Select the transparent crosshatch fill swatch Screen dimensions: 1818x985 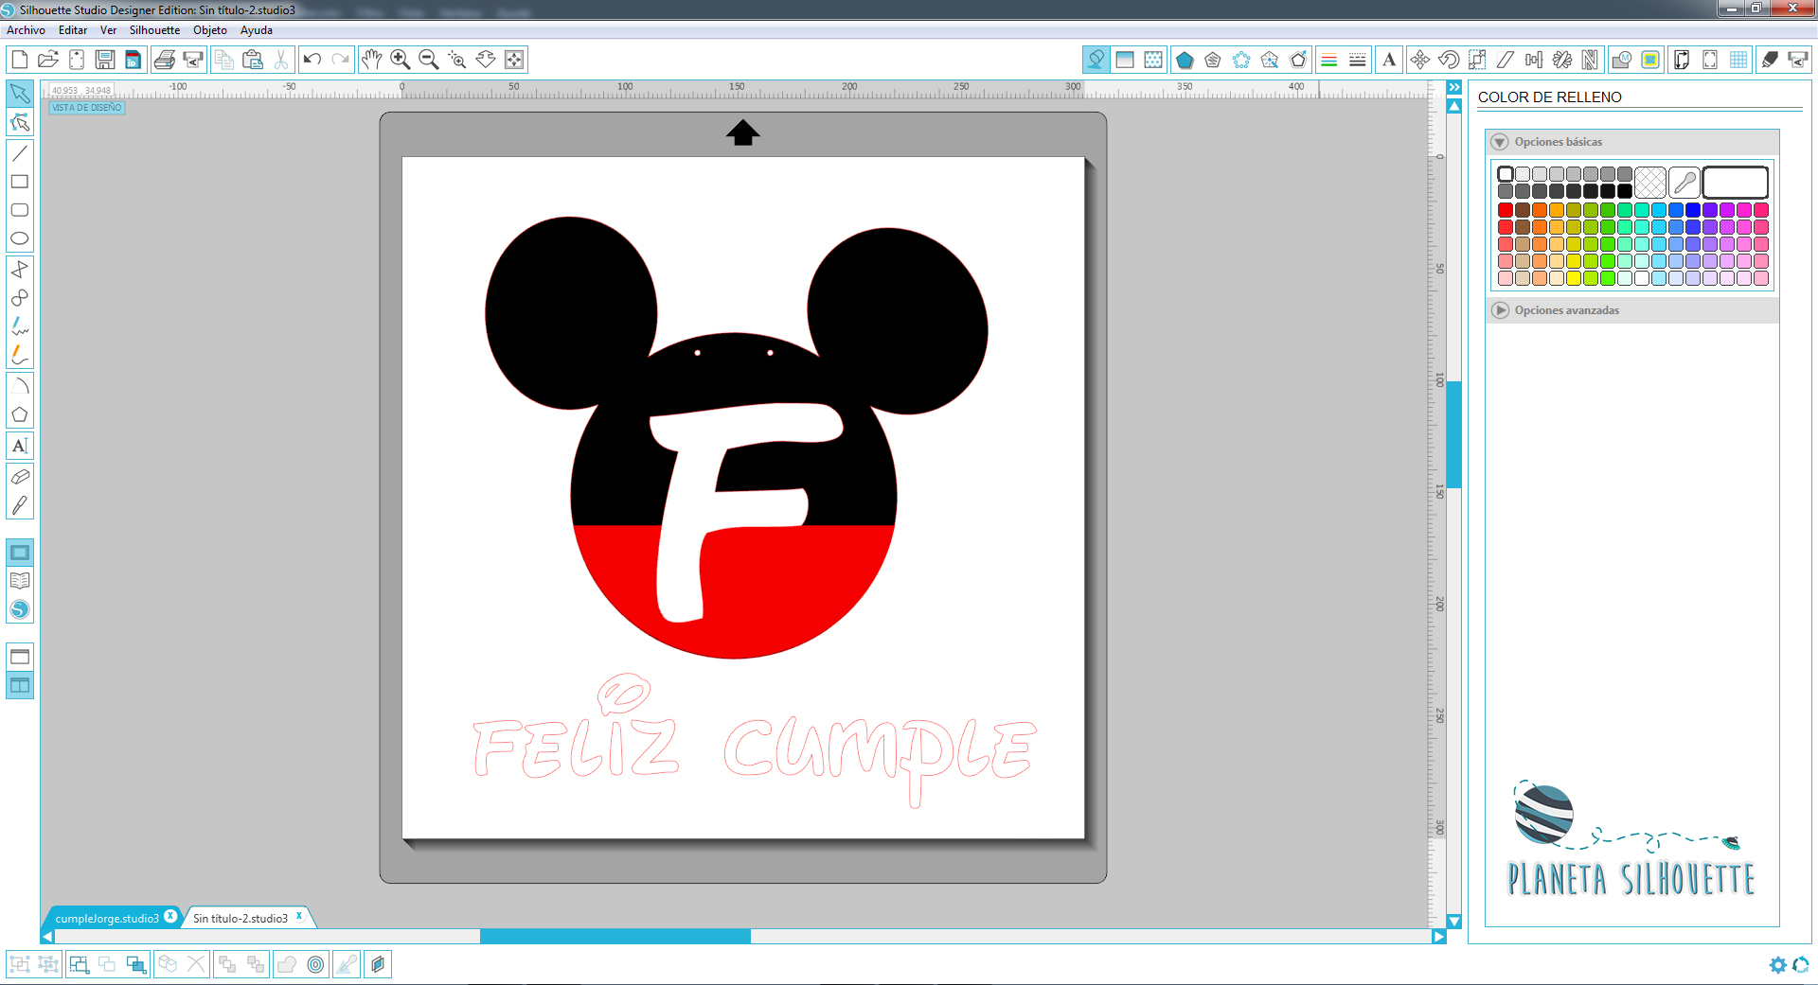(x=1650, y=182)
